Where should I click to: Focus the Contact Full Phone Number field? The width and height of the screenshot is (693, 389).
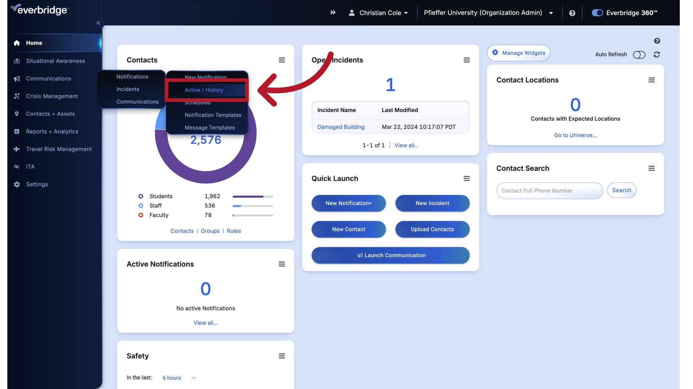pos(549,191)
